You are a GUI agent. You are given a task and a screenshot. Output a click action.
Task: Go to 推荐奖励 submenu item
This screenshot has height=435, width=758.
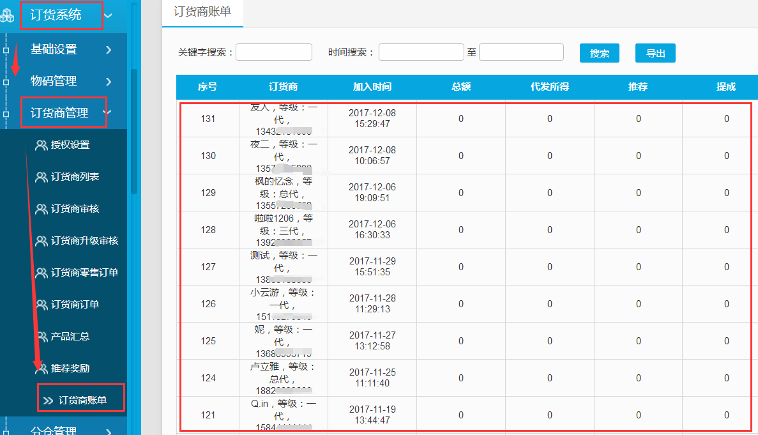tap(70, 369)
